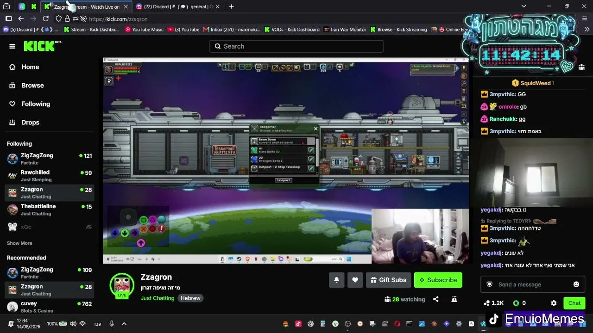Open the taskbar volume control
The height and width of the screenshot is (333, 593).
73,324
